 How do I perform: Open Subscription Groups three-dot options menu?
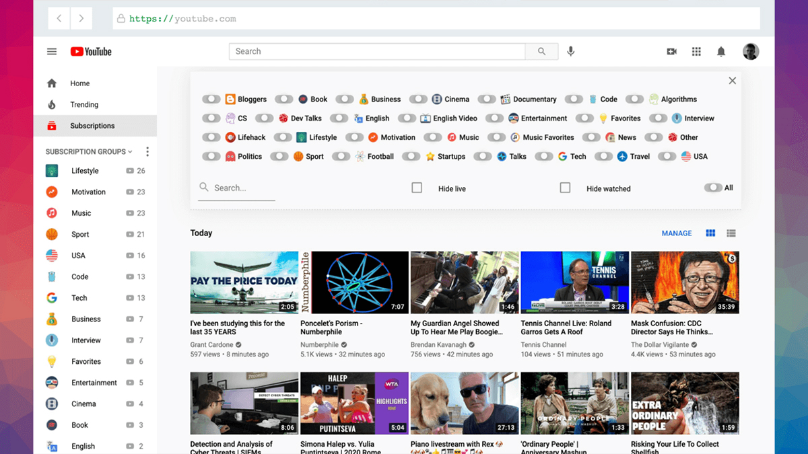click(147, 152)
